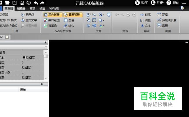
Task: Save the drawing with the first floppy icon
Action: coord(15,3)
